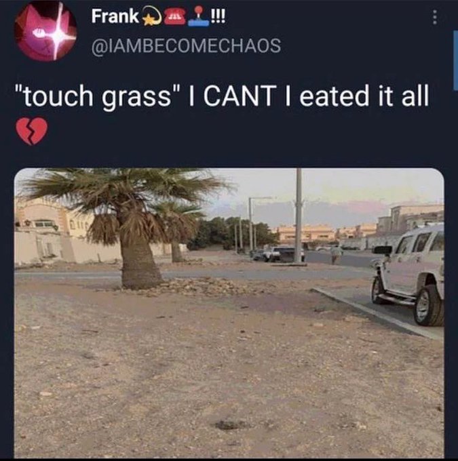Click the white SUV in the photo
Screen dimensions: 458x461
click(408, 275)
